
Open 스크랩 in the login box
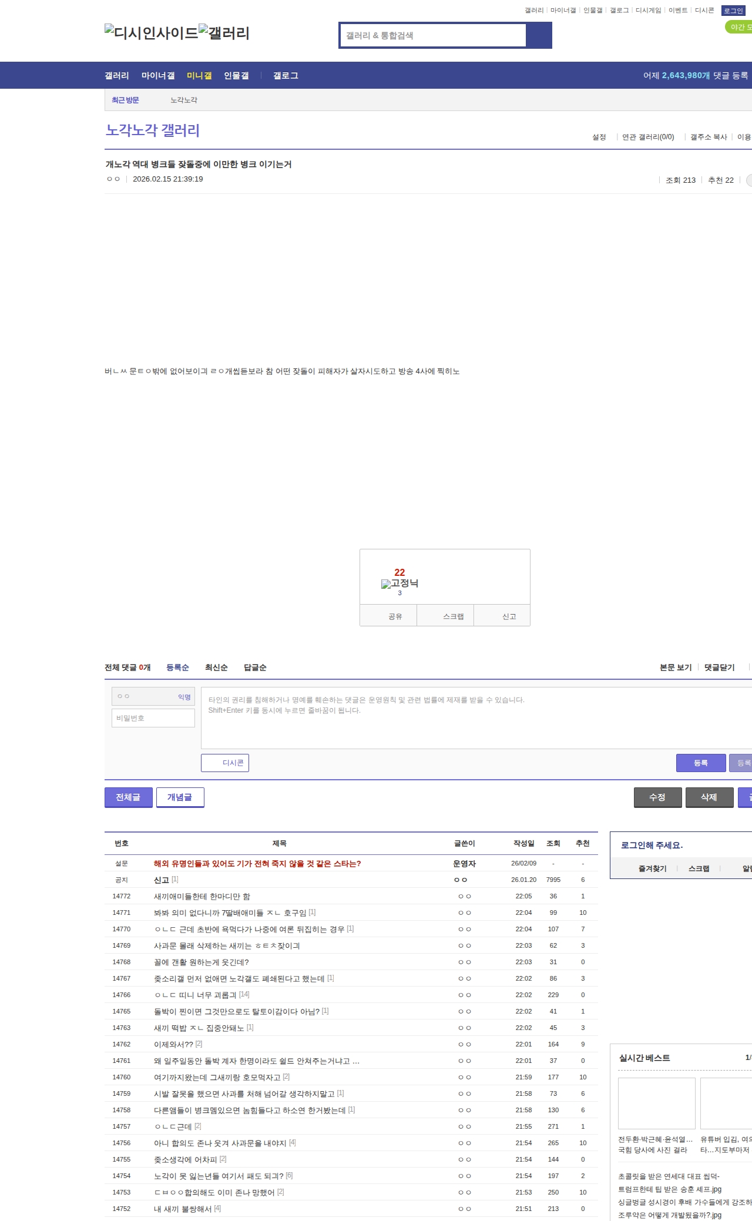point(699,868)
